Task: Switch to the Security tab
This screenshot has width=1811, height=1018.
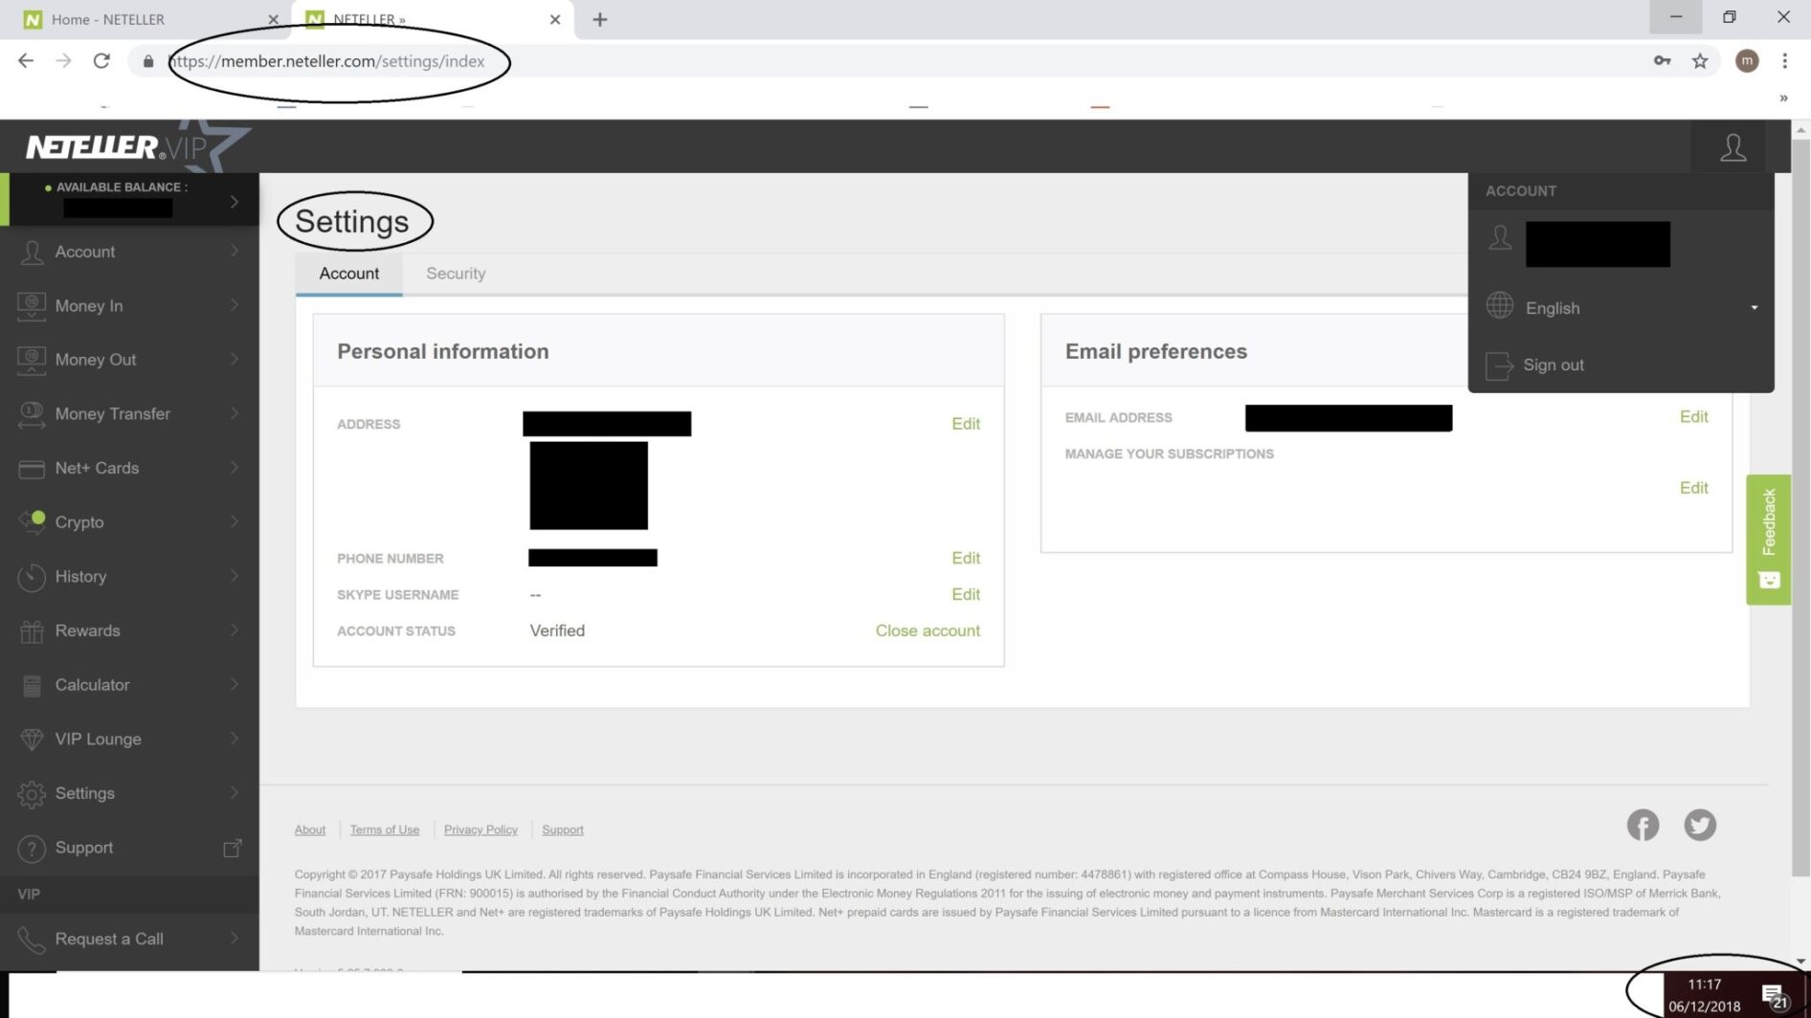Action: point(456,274)
